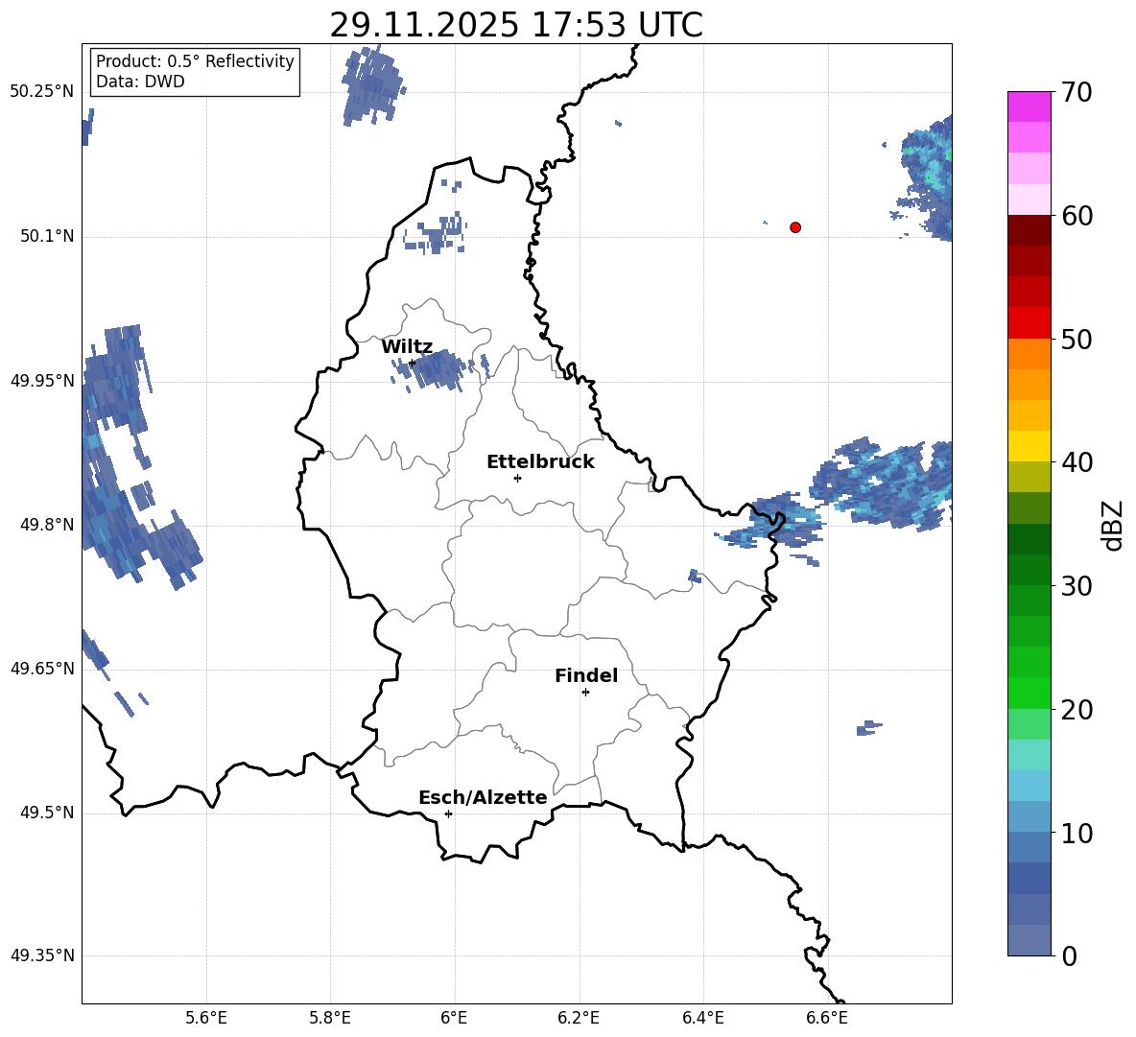The image size is (1136, 1037).
Task: Click the Ettelbruck city label
Action: [x=540, y=462]
